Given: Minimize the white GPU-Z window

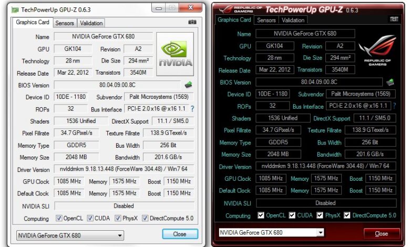Looking at the screenshot, I should coord(158,8).
